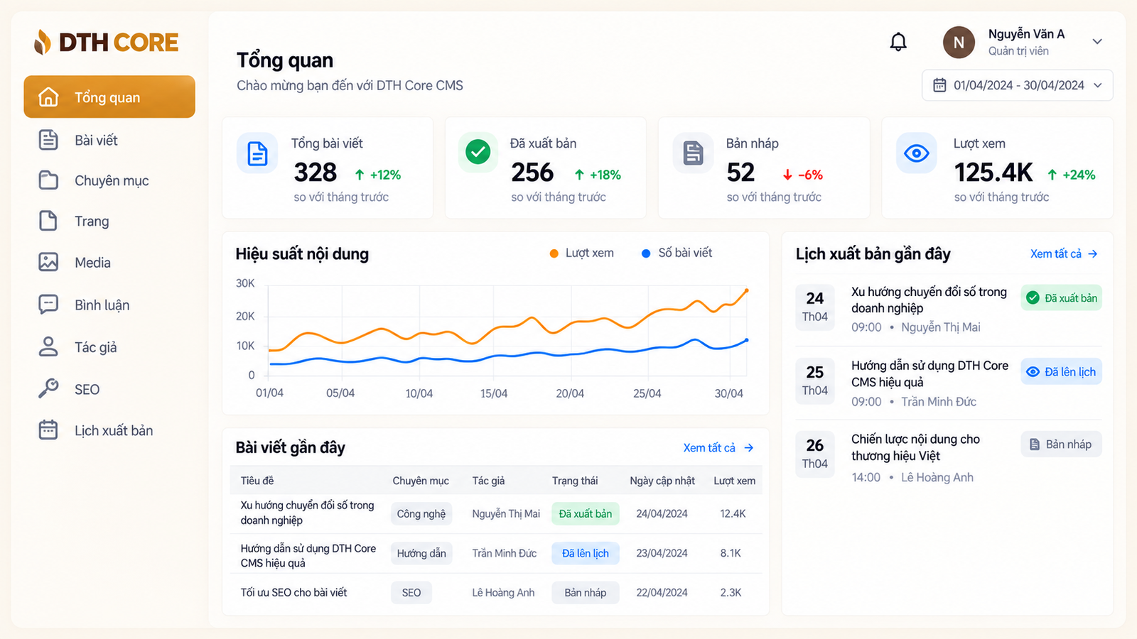Click the Bản nháp badge for Chiến lược nội dung
The image size is (1137, 639).
(1062, 444)
